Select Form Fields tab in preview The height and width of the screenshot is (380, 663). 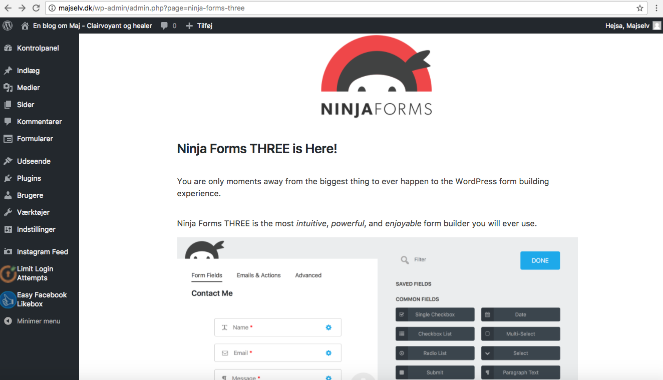(x=207, y=275)
